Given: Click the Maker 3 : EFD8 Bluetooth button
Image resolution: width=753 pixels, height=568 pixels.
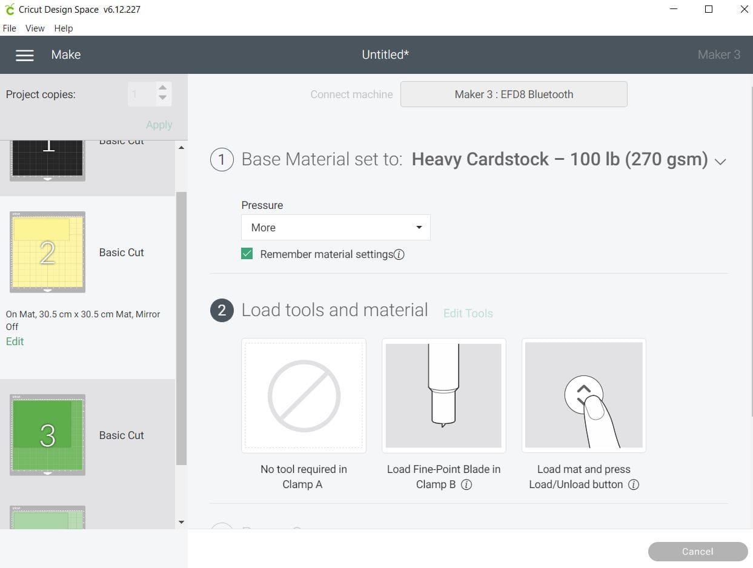Looking at the screenshot, I should (x=514, y=94).
